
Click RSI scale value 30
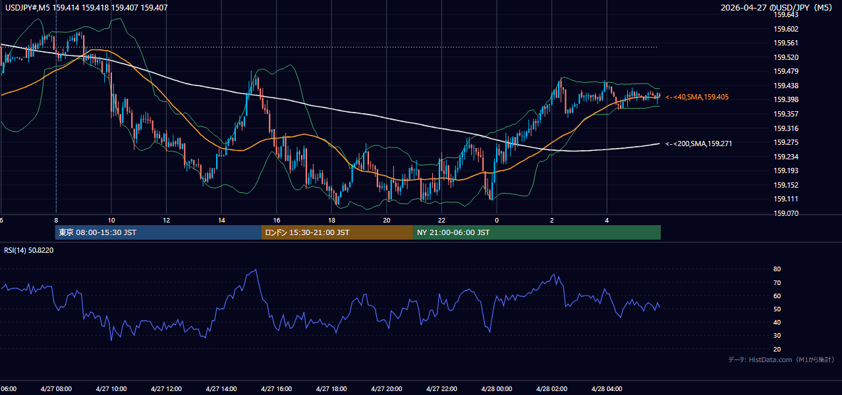(777, 335)
